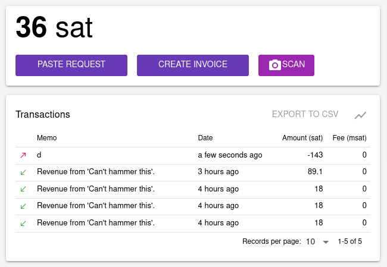Sort by the Memo column header
The image size is (387, 267).
coord(47,138)
